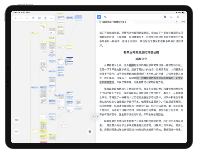198x154 pixels.
Task: Open the round hamburger menu button
Action: pos(90,131)
